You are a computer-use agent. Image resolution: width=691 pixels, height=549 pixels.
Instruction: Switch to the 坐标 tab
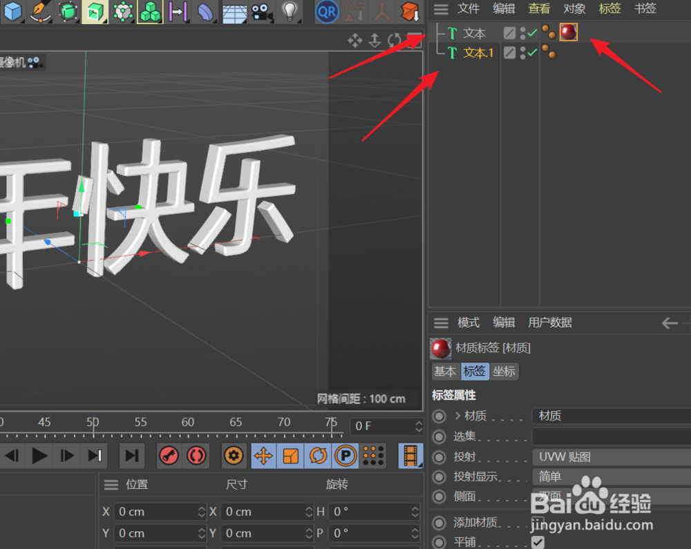pyautogui.click(x=504, y=372)
